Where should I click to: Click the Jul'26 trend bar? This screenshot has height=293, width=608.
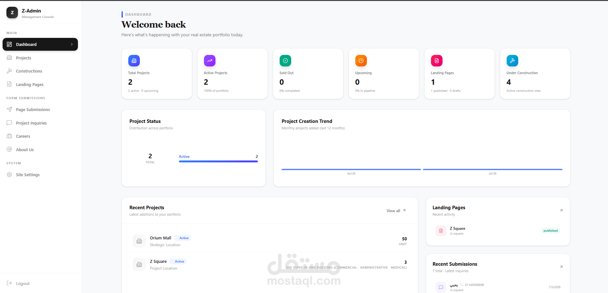[493, 169]
